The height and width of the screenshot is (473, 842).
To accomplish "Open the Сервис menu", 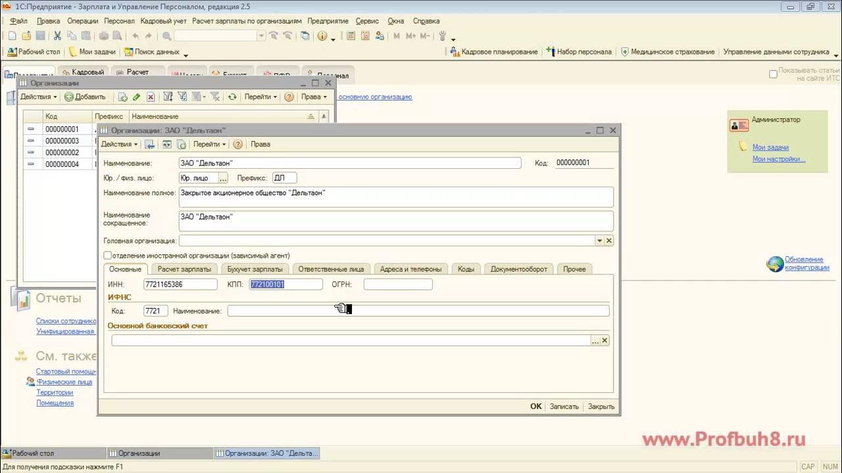I will (x=367, y=21).
